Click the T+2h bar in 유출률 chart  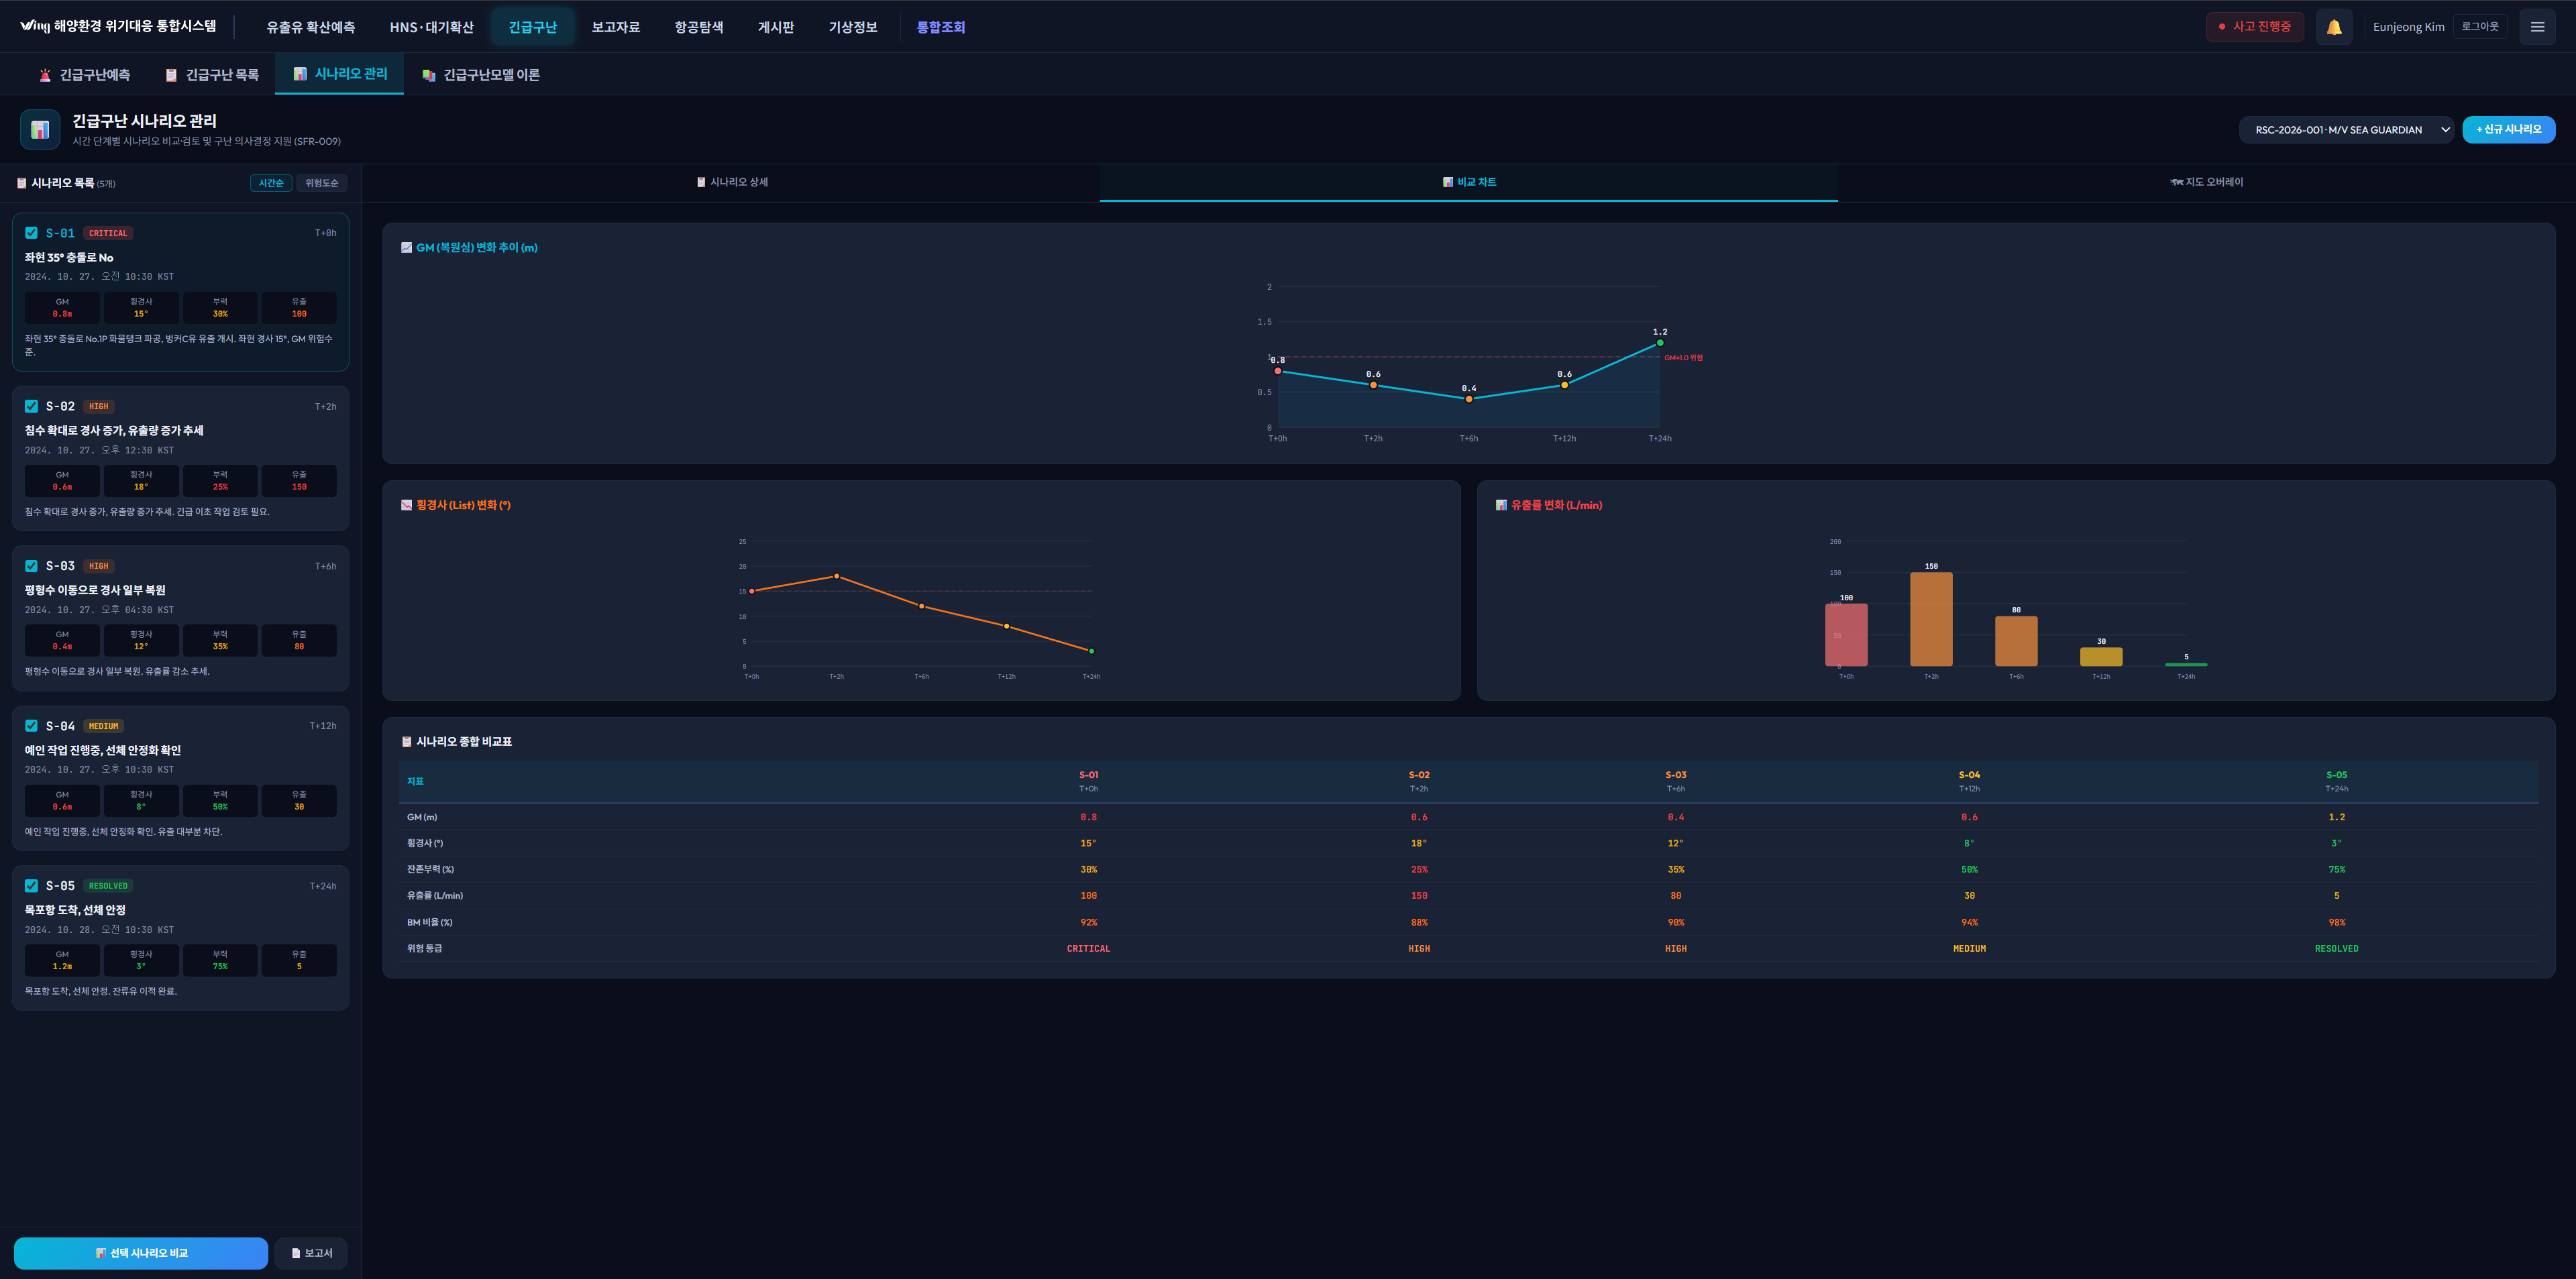1931,619
